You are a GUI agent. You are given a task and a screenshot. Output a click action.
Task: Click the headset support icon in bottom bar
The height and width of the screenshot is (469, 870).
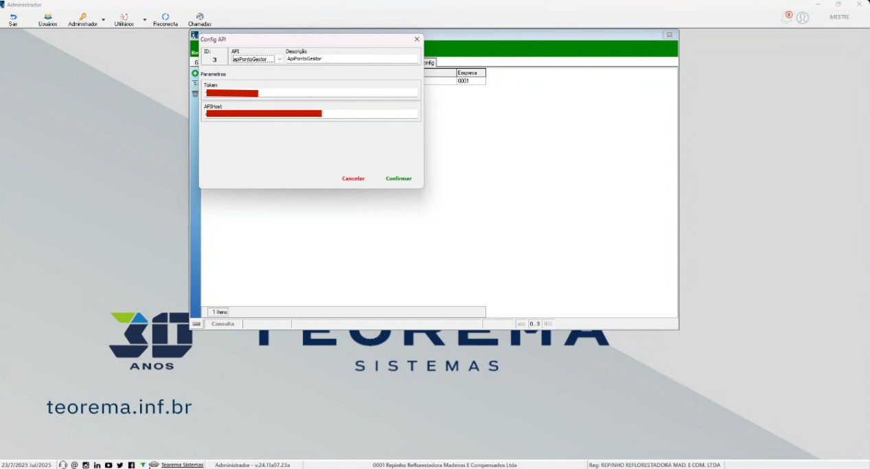tap(63, 465)
